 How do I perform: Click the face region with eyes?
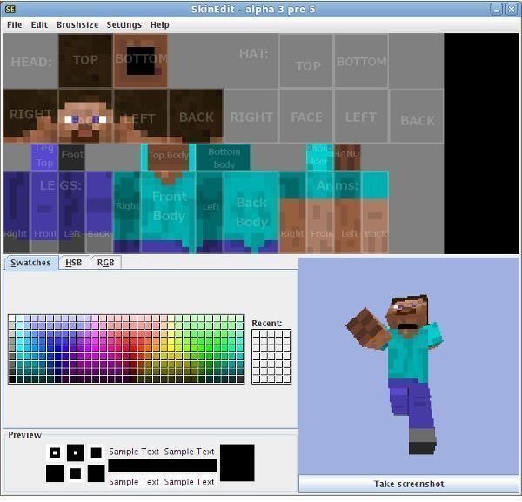pos(85,116)
